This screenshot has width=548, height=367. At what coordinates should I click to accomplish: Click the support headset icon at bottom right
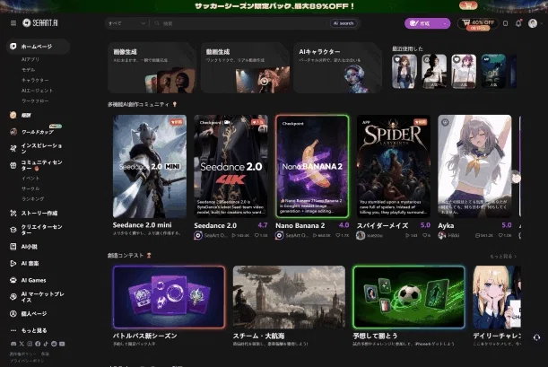click(537, 337)
